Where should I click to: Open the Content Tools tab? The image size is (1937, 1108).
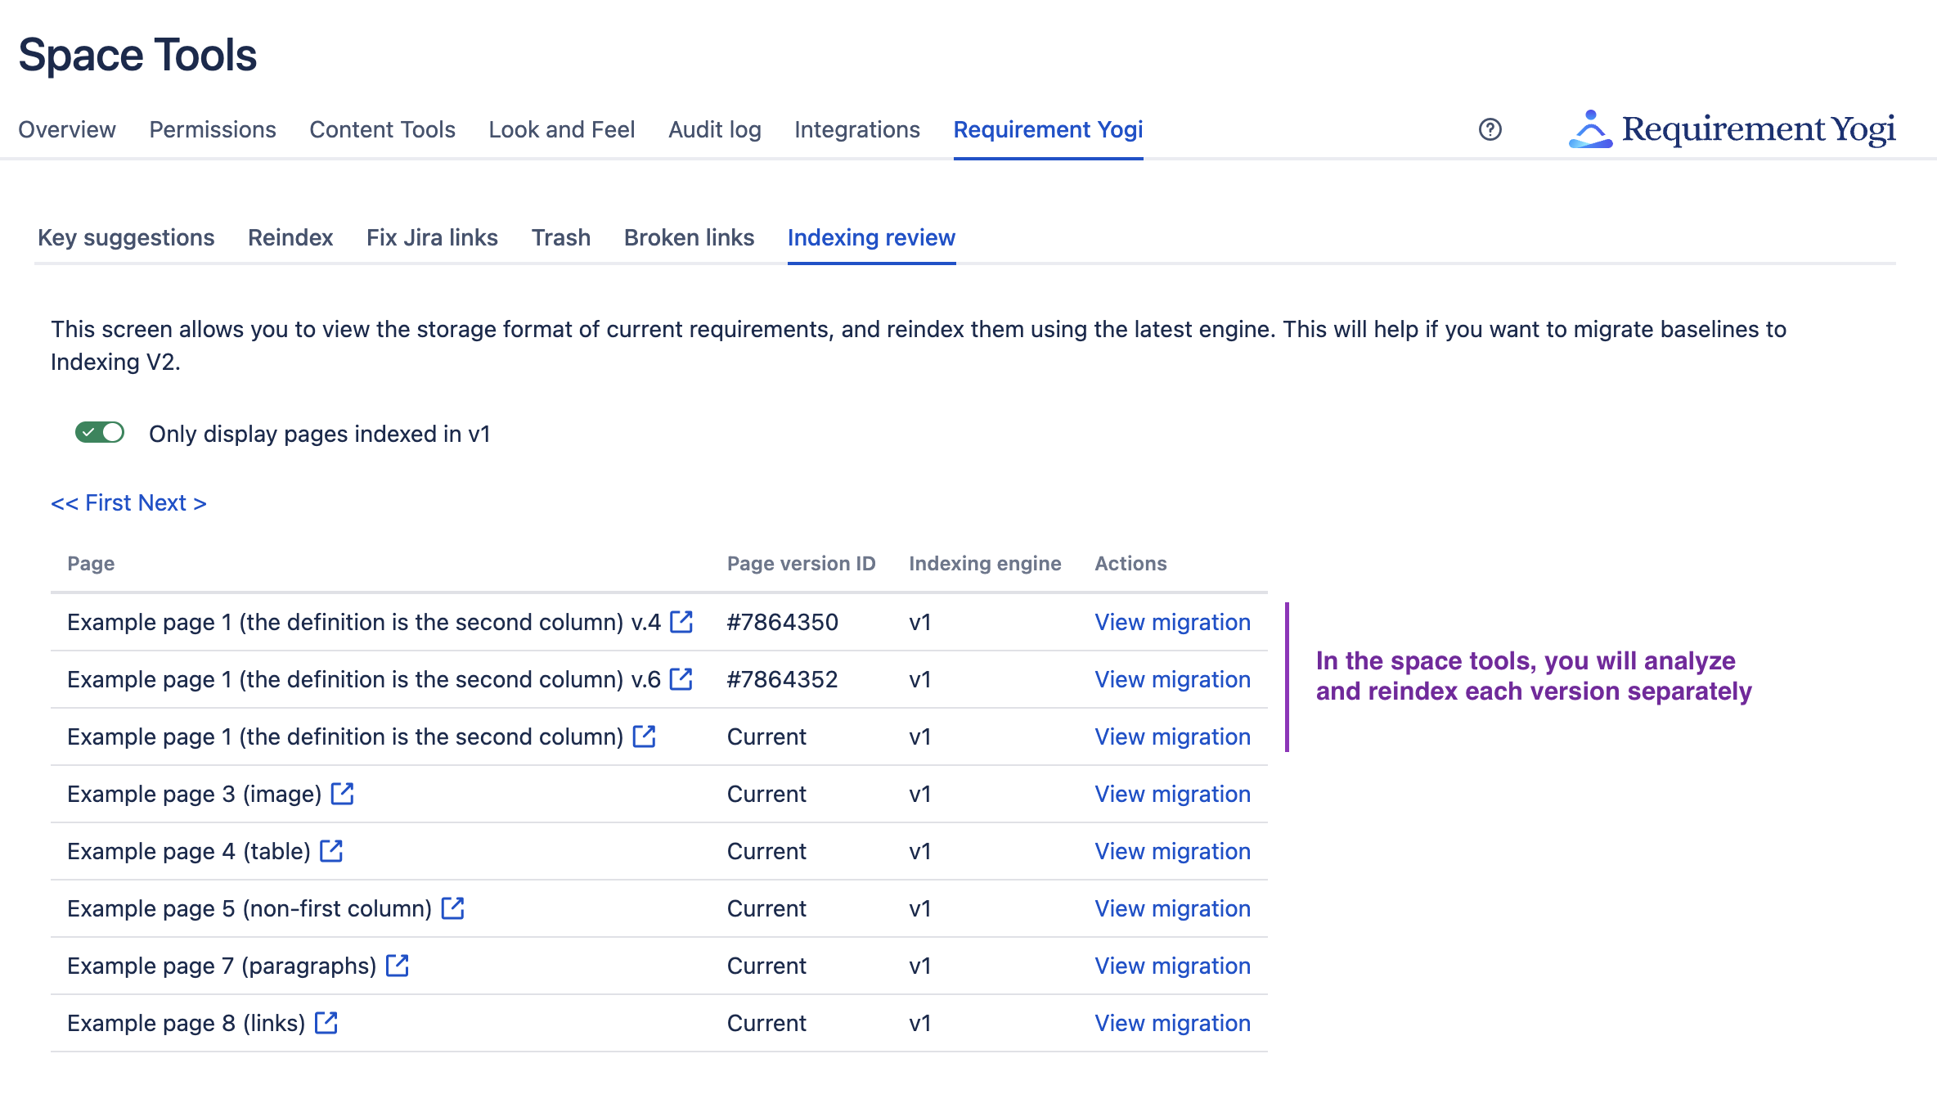click(382, 129)
